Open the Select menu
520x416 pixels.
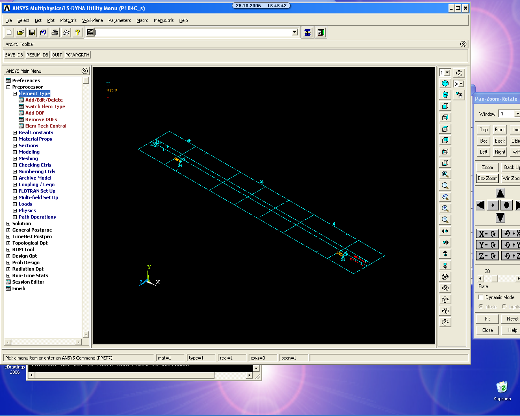coord(23,20)
